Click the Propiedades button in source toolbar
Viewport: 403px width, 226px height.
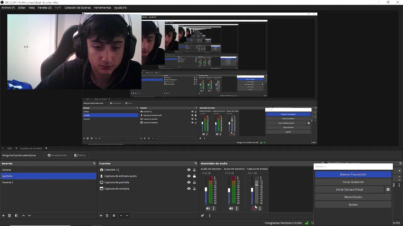click(57, 155)
